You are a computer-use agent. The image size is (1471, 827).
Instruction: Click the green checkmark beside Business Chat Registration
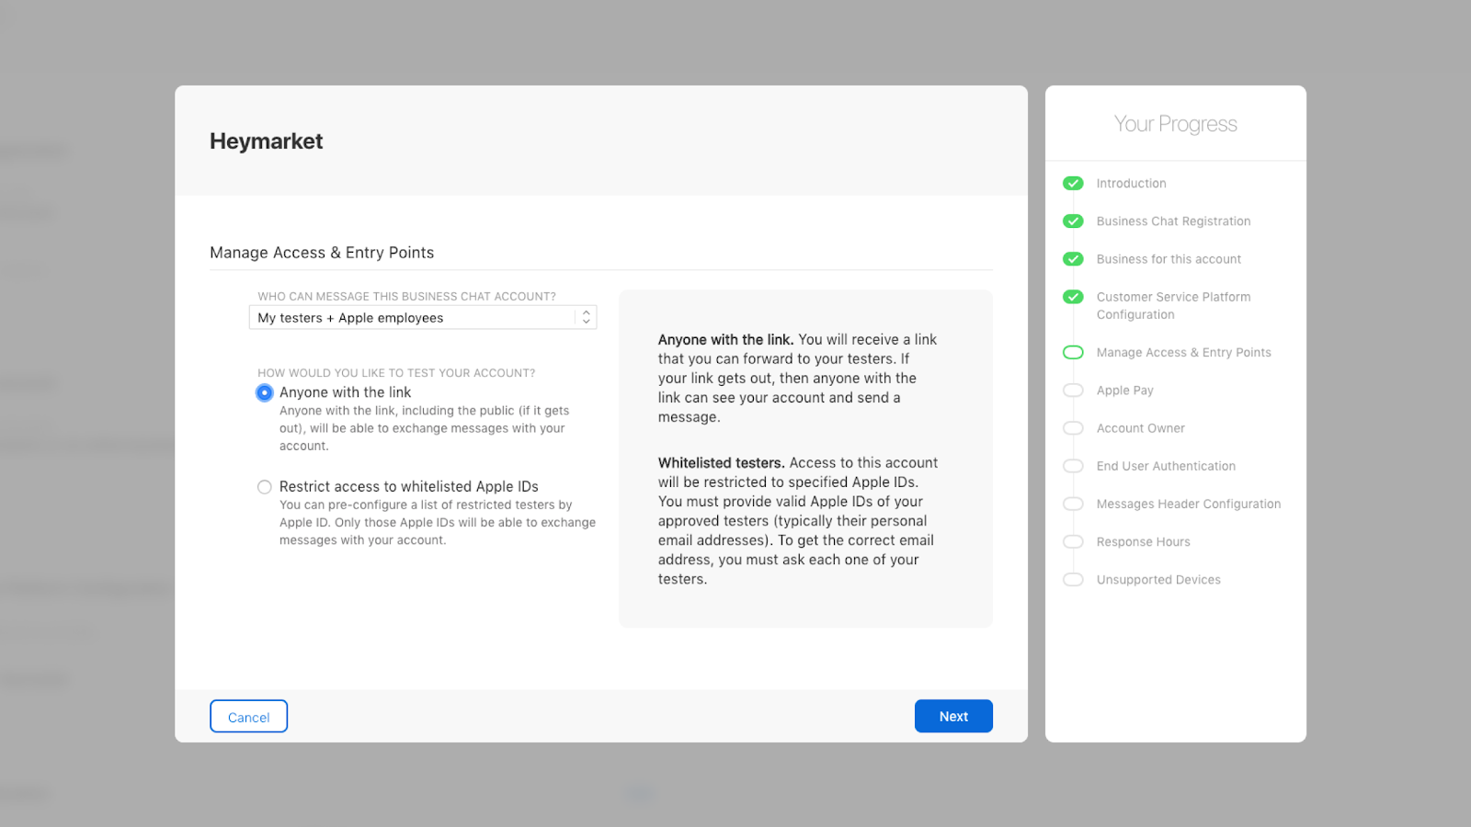1073,221
